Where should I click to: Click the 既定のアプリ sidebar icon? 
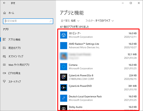coord(4,48)
